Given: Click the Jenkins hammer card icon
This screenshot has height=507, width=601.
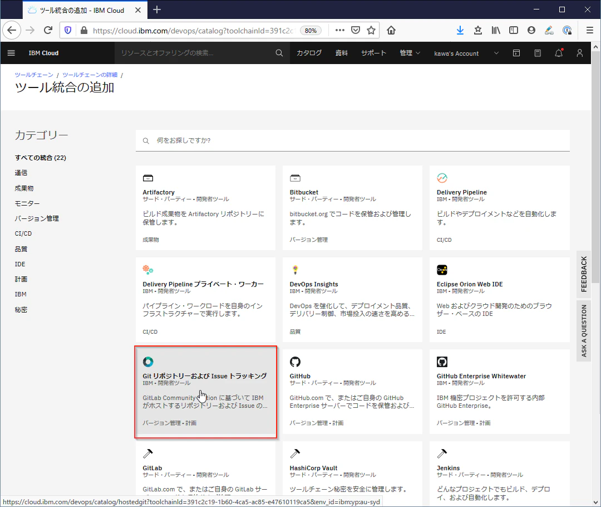Looking at the screenshot, I should coord(442,454).
